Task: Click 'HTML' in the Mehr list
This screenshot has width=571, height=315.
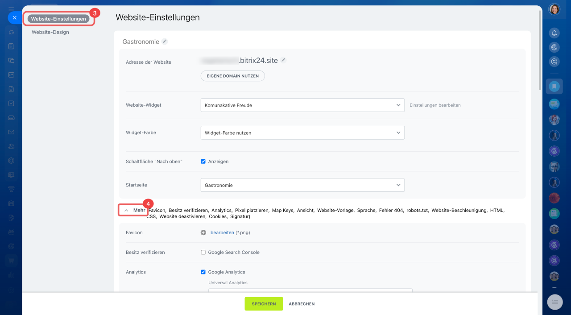Action: coord(497,210)
